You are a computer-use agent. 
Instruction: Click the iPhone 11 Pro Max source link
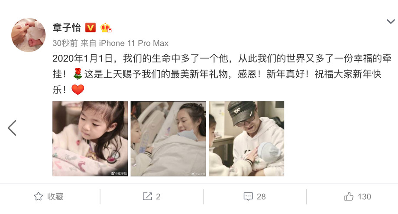134,43
